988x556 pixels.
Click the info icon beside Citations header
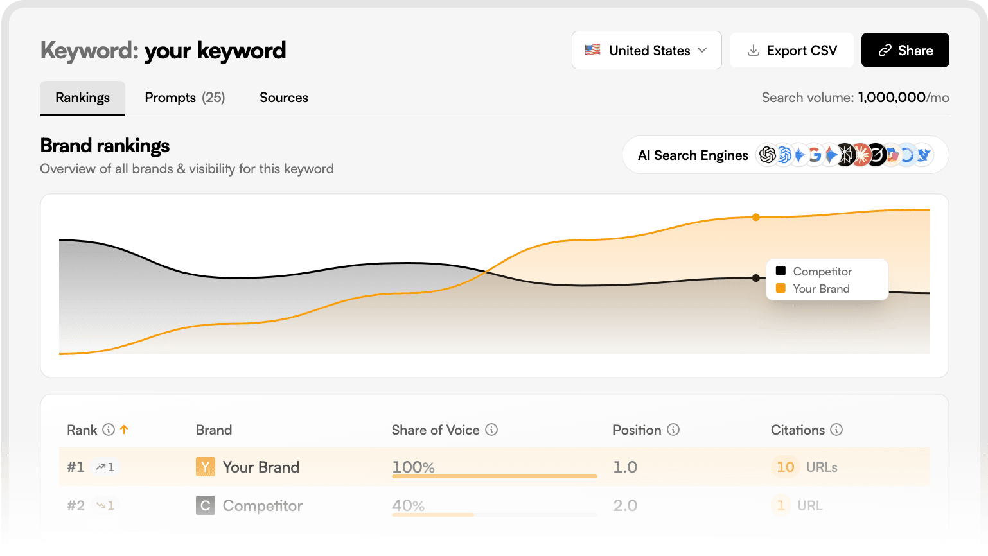[x=837, y=430]
